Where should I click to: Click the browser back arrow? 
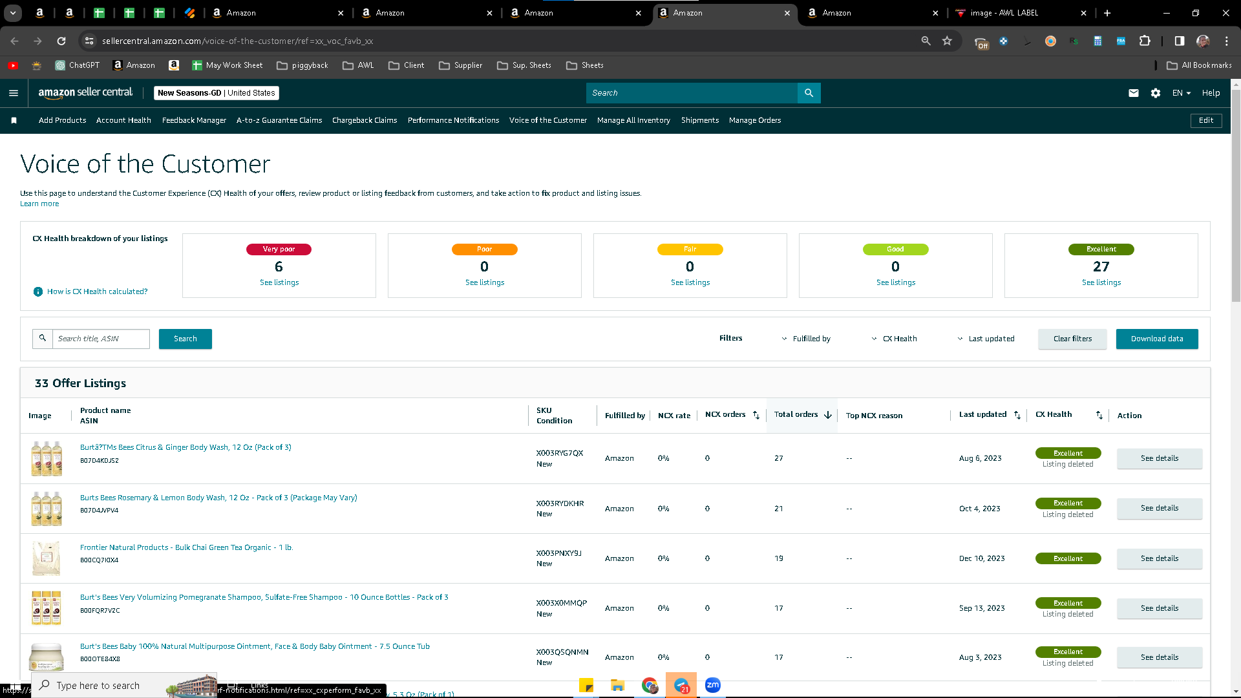point(14,41)
